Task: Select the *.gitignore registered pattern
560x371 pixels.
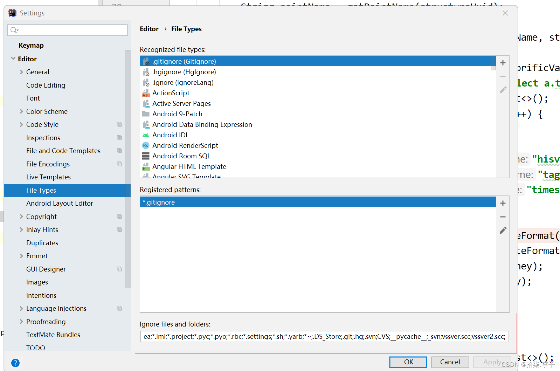Action: coord(318,202)
